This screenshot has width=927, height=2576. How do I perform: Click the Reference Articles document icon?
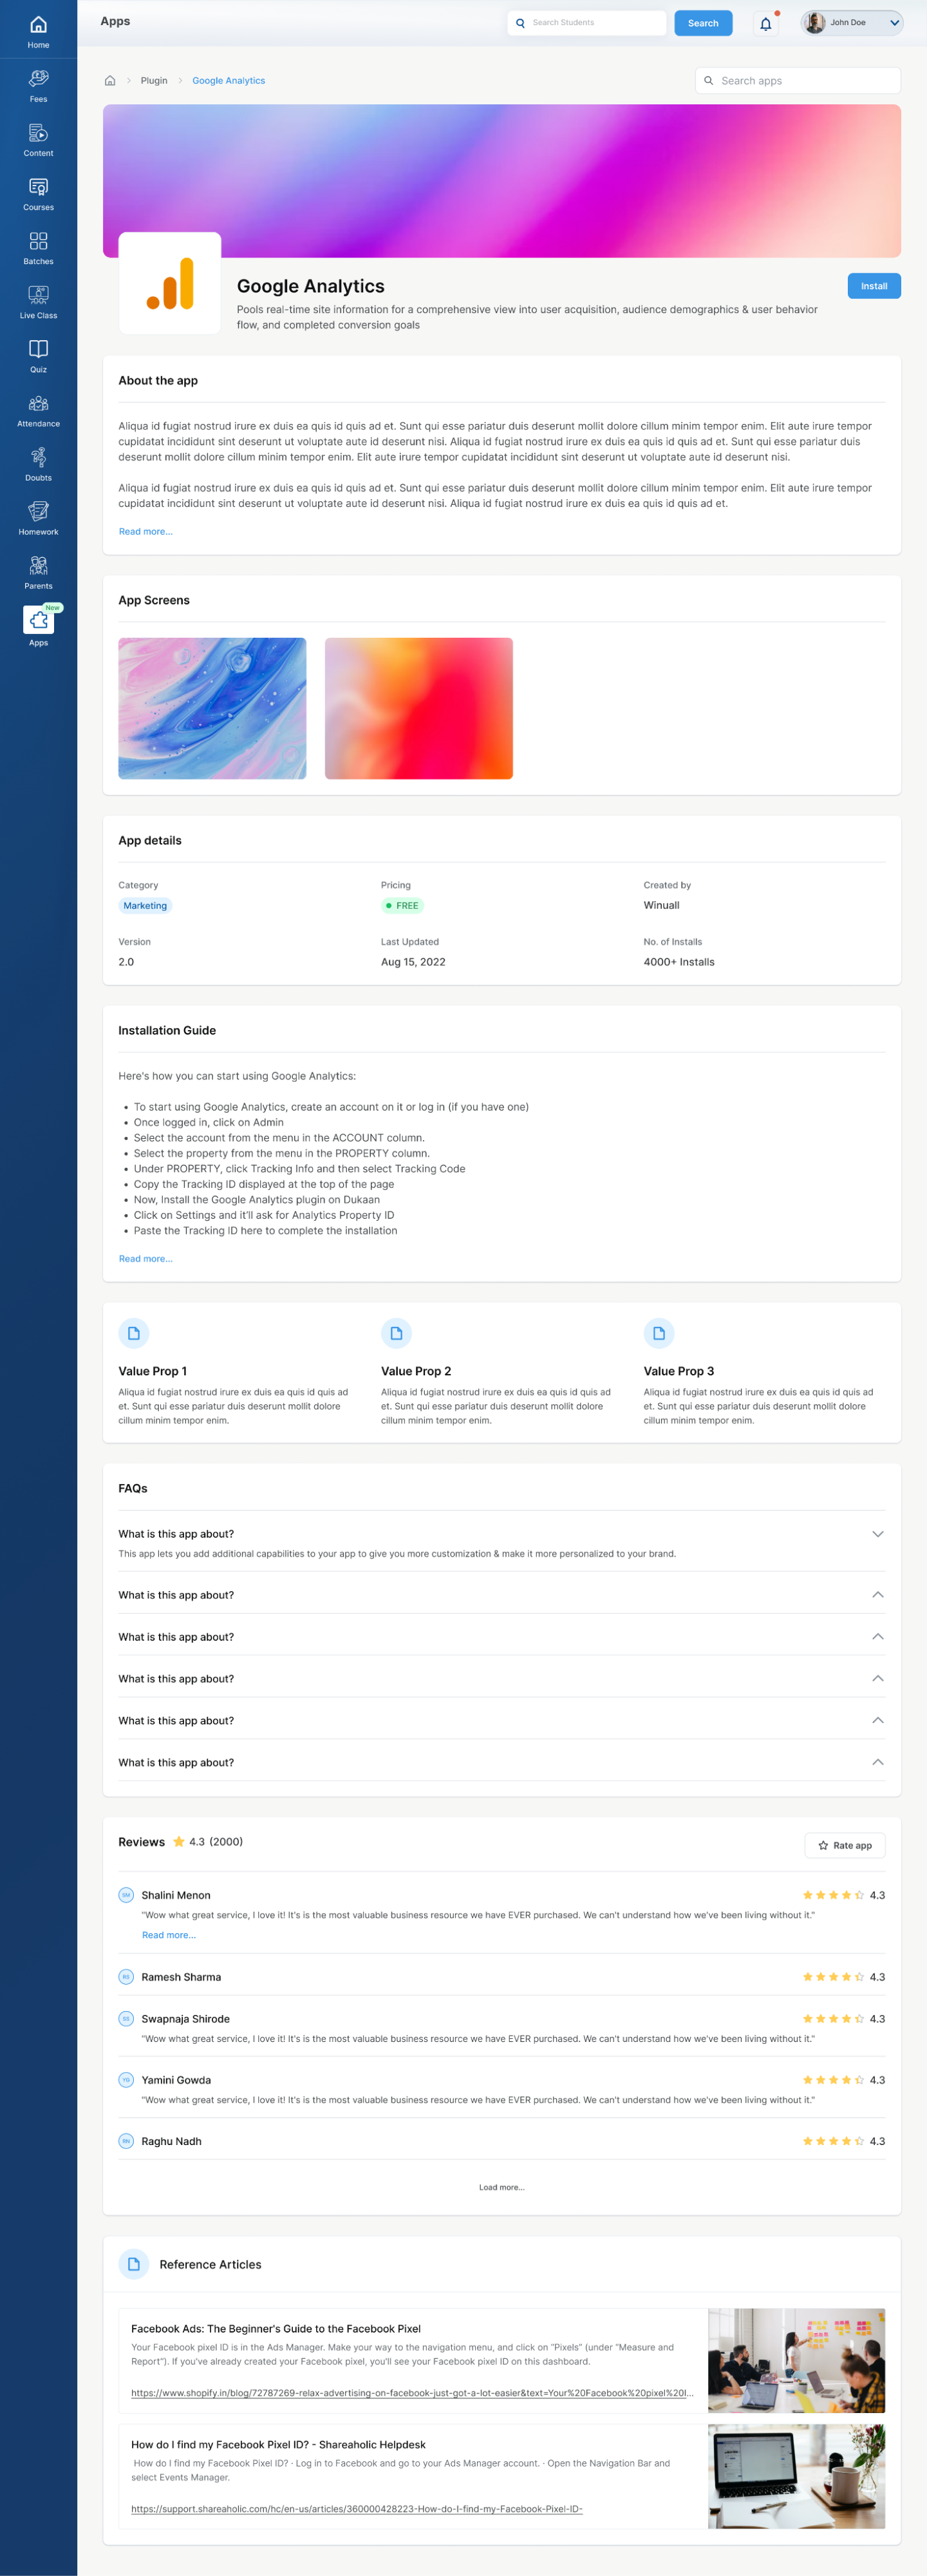(x=134, y=2264)
